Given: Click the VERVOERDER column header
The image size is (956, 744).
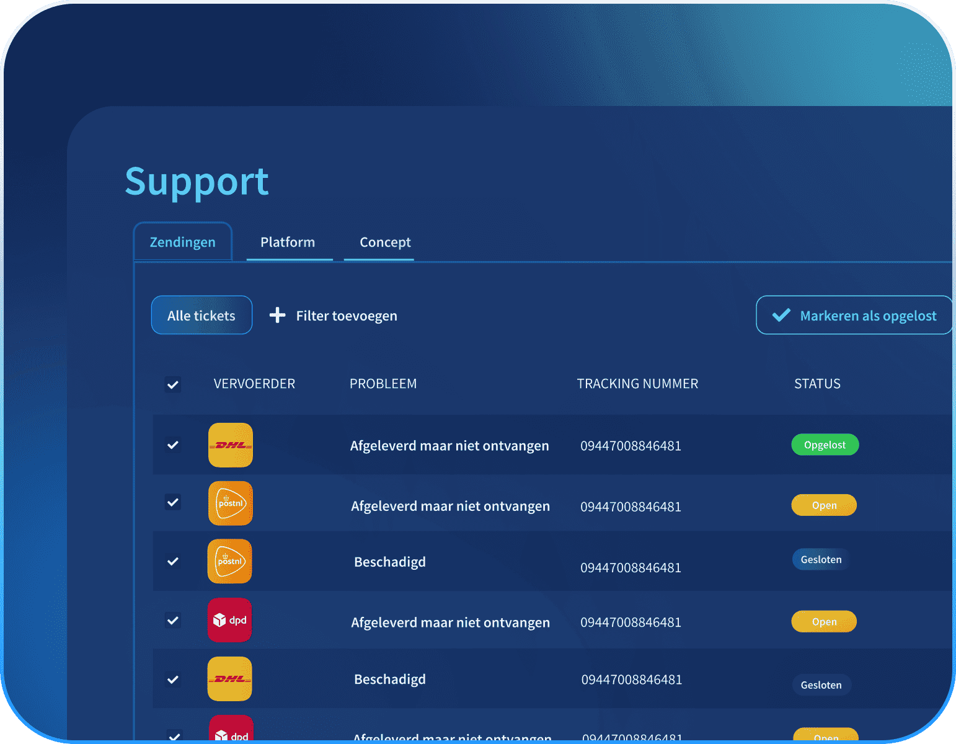Looking at the screenshot, I should coord(254,384).
